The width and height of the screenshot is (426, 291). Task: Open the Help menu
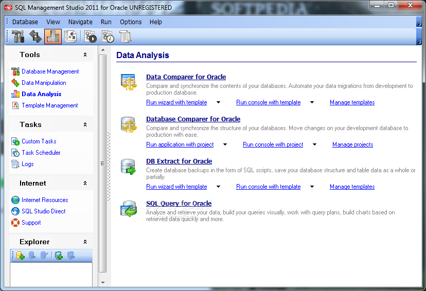(x=156, y=22)
